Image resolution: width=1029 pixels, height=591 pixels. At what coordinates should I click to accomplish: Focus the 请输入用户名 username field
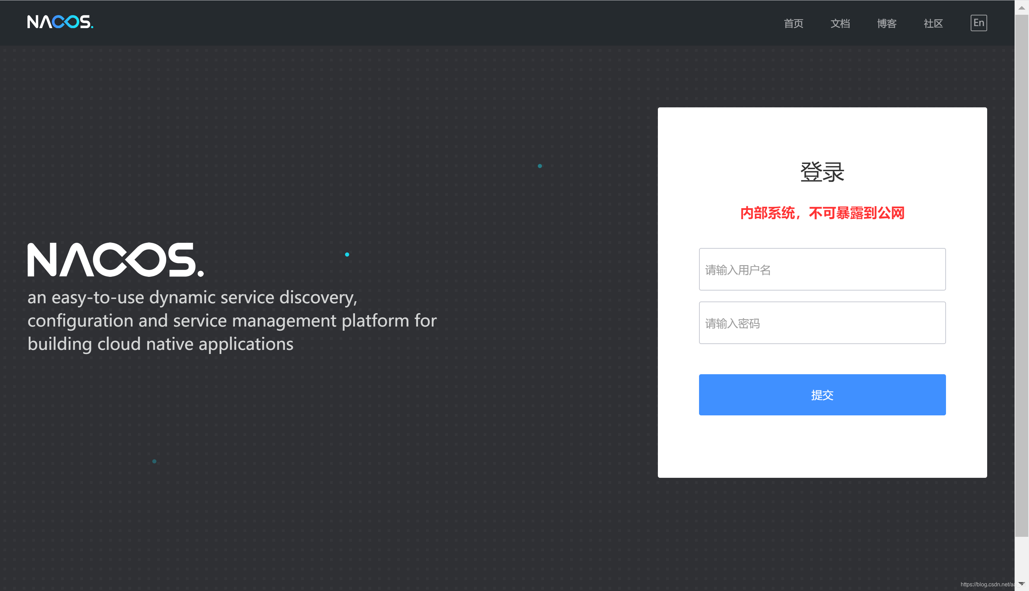822,270
